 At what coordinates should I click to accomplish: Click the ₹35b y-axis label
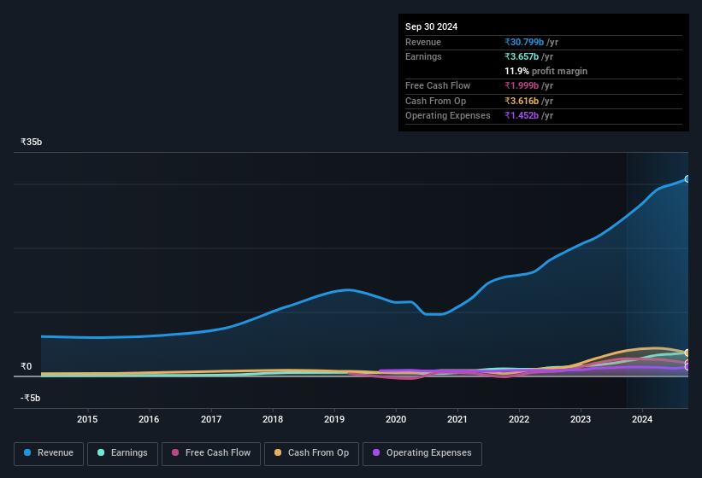[x=32, y=142]
